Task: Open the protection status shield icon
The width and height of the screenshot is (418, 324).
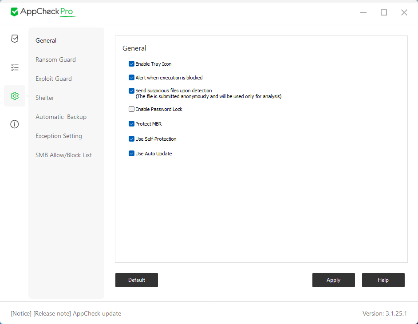Action: click(15, 39)
